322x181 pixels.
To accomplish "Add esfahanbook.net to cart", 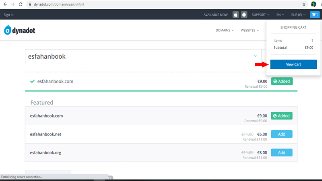I will [281, 134].
